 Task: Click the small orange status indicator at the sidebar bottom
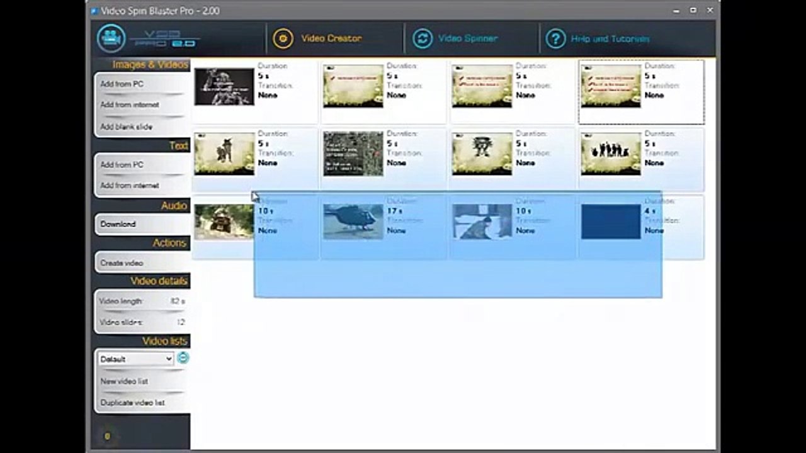107,436
